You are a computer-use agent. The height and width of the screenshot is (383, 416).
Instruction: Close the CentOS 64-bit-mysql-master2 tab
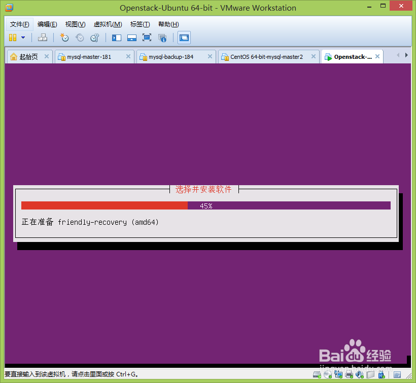pyautogui.click(x=313, y=56)
